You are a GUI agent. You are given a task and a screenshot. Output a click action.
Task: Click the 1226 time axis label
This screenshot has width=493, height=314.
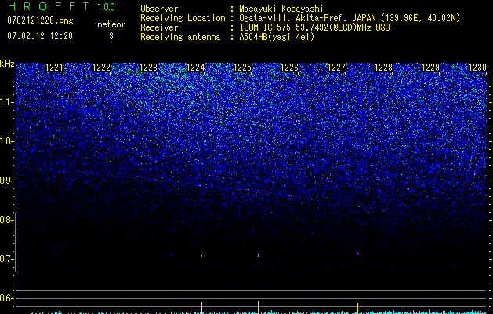(289, 68)
